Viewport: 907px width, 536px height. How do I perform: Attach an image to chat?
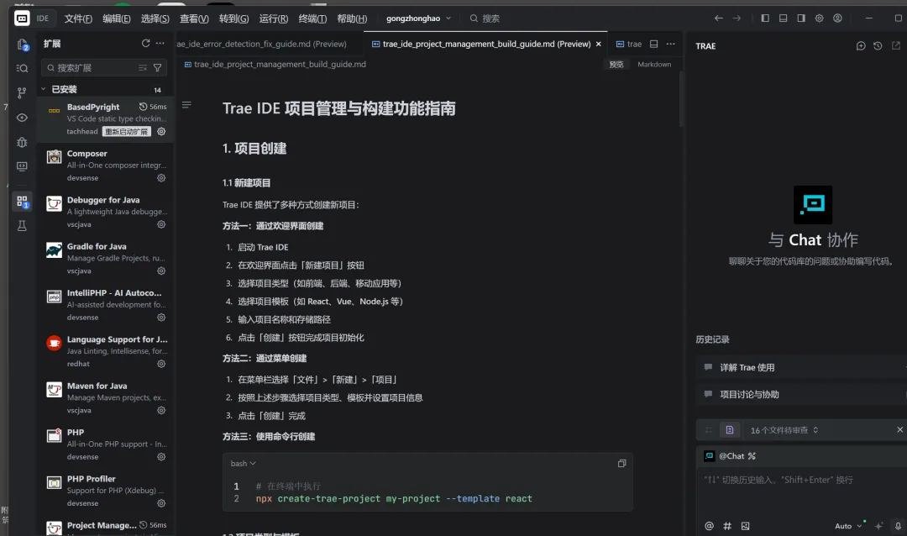745,526
